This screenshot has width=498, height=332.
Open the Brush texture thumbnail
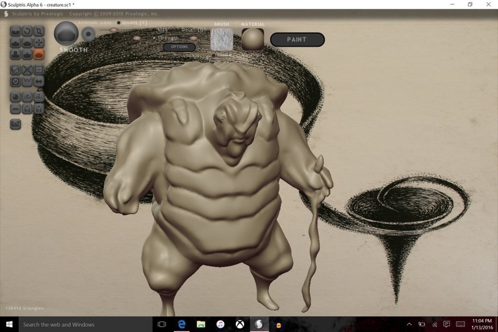pyautogui.click(x=222, y=39)
